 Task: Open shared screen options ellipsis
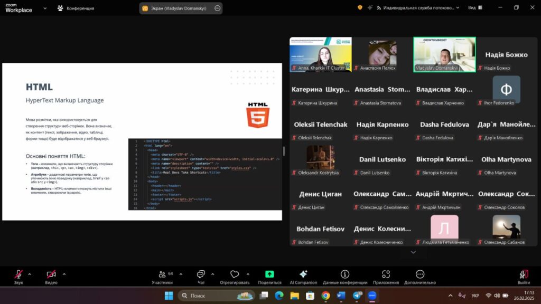(x=217, y=8)
